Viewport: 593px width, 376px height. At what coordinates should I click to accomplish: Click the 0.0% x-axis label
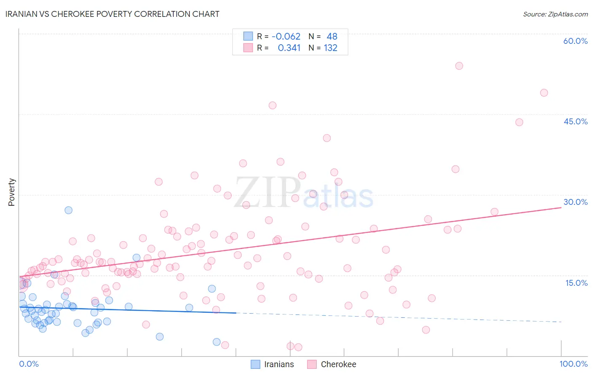[x=29, y=364]
